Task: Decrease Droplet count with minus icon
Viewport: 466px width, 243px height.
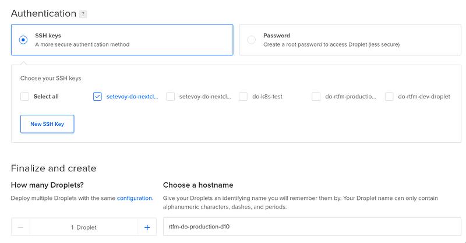Action: (20, 227)
